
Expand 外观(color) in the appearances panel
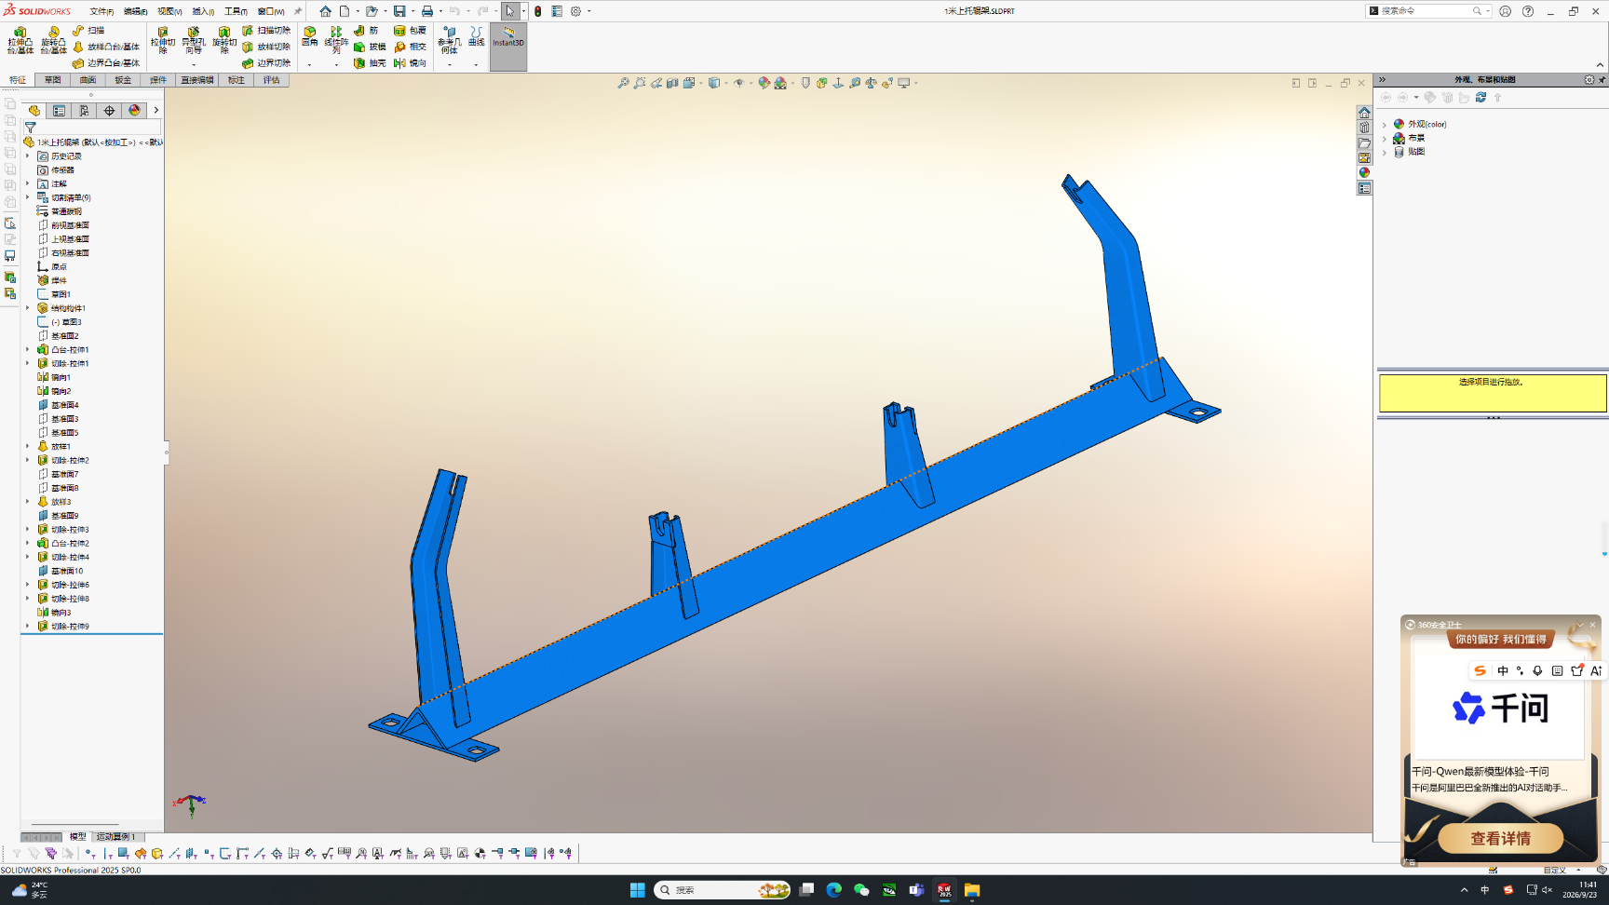pyautogui.click(x=1385, y=124)
